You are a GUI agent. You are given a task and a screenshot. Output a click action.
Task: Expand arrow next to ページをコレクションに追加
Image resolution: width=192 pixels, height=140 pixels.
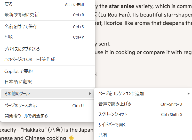(189, 94)
